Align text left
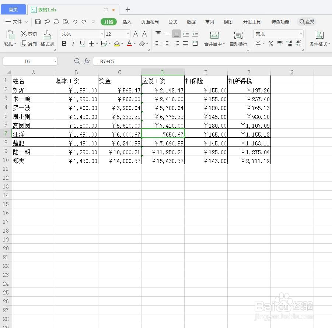 click(158, 43)
